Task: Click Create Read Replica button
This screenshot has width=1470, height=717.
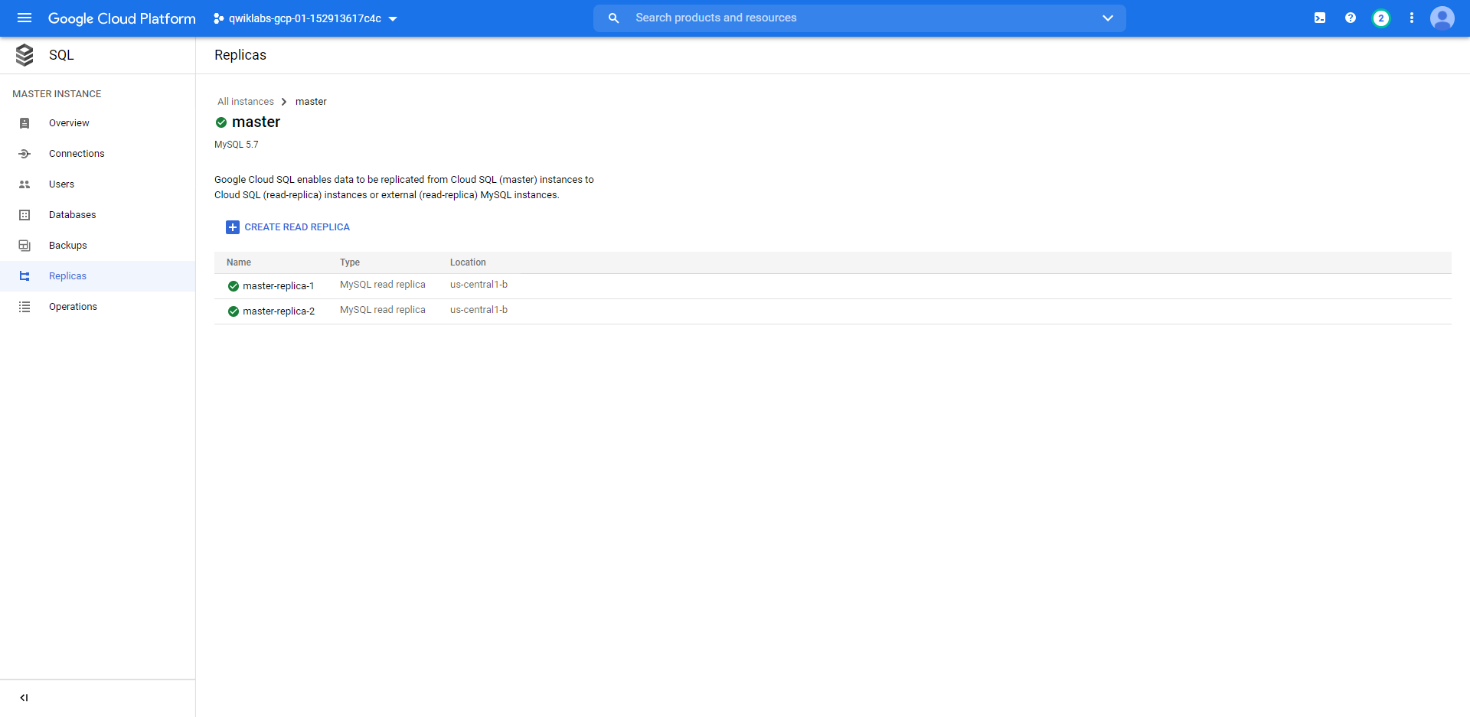Action: (x=288, y=227)
